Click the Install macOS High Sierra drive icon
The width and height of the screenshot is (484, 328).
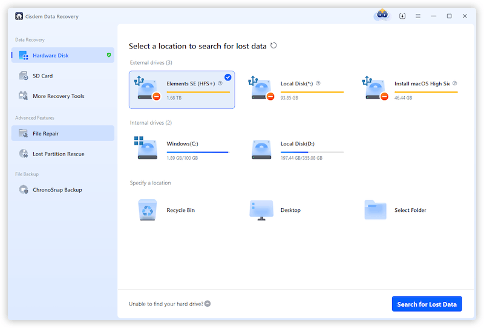click(x=375, y=88)
